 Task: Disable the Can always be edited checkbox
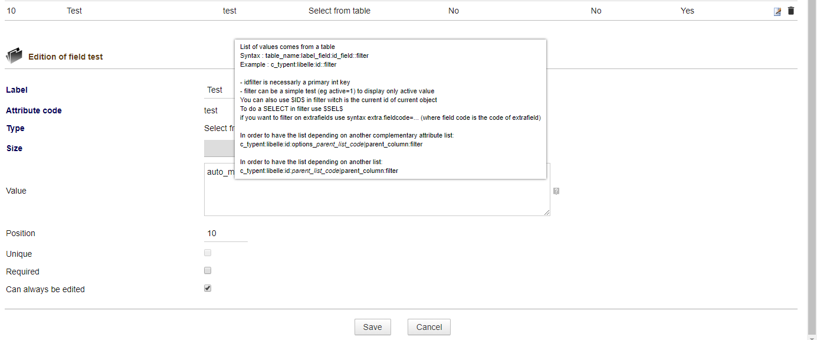(207, 288)
